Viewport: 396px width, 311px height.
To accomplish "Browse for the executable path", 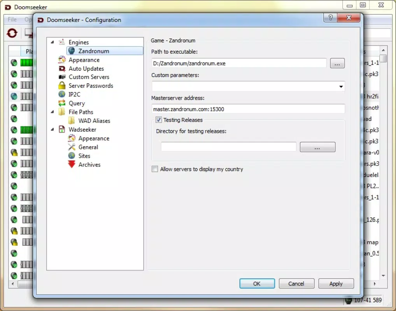I will tap(337, 63).
